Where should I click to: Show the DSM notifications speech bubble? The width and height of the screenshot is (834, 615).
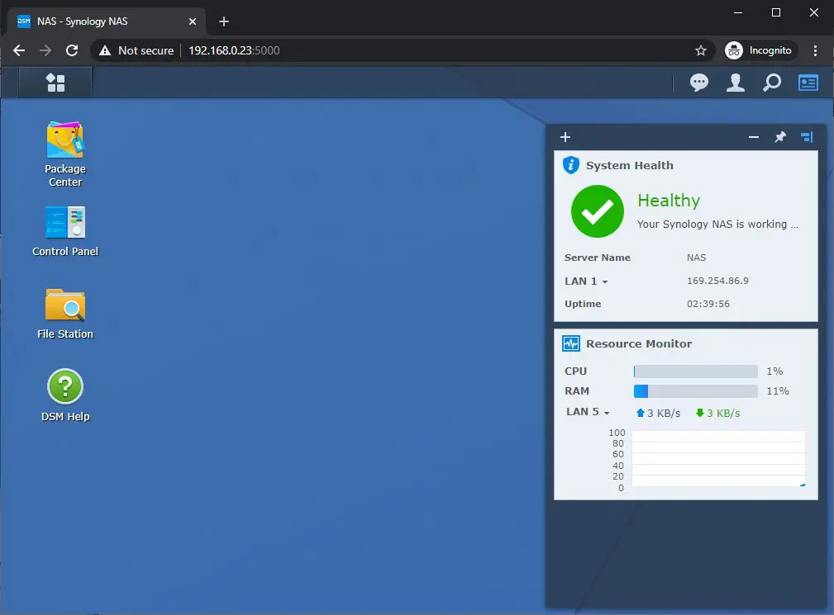point(699,83)
